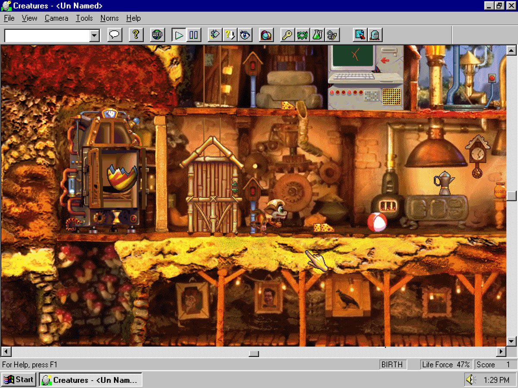Click the red and white beach ball
The height and width of the screenshot is (388, 518).
(x=377, y=222)
